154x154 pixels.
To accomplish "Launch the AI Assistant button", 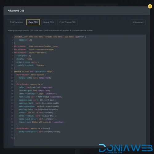I will [x=138, y=22].
